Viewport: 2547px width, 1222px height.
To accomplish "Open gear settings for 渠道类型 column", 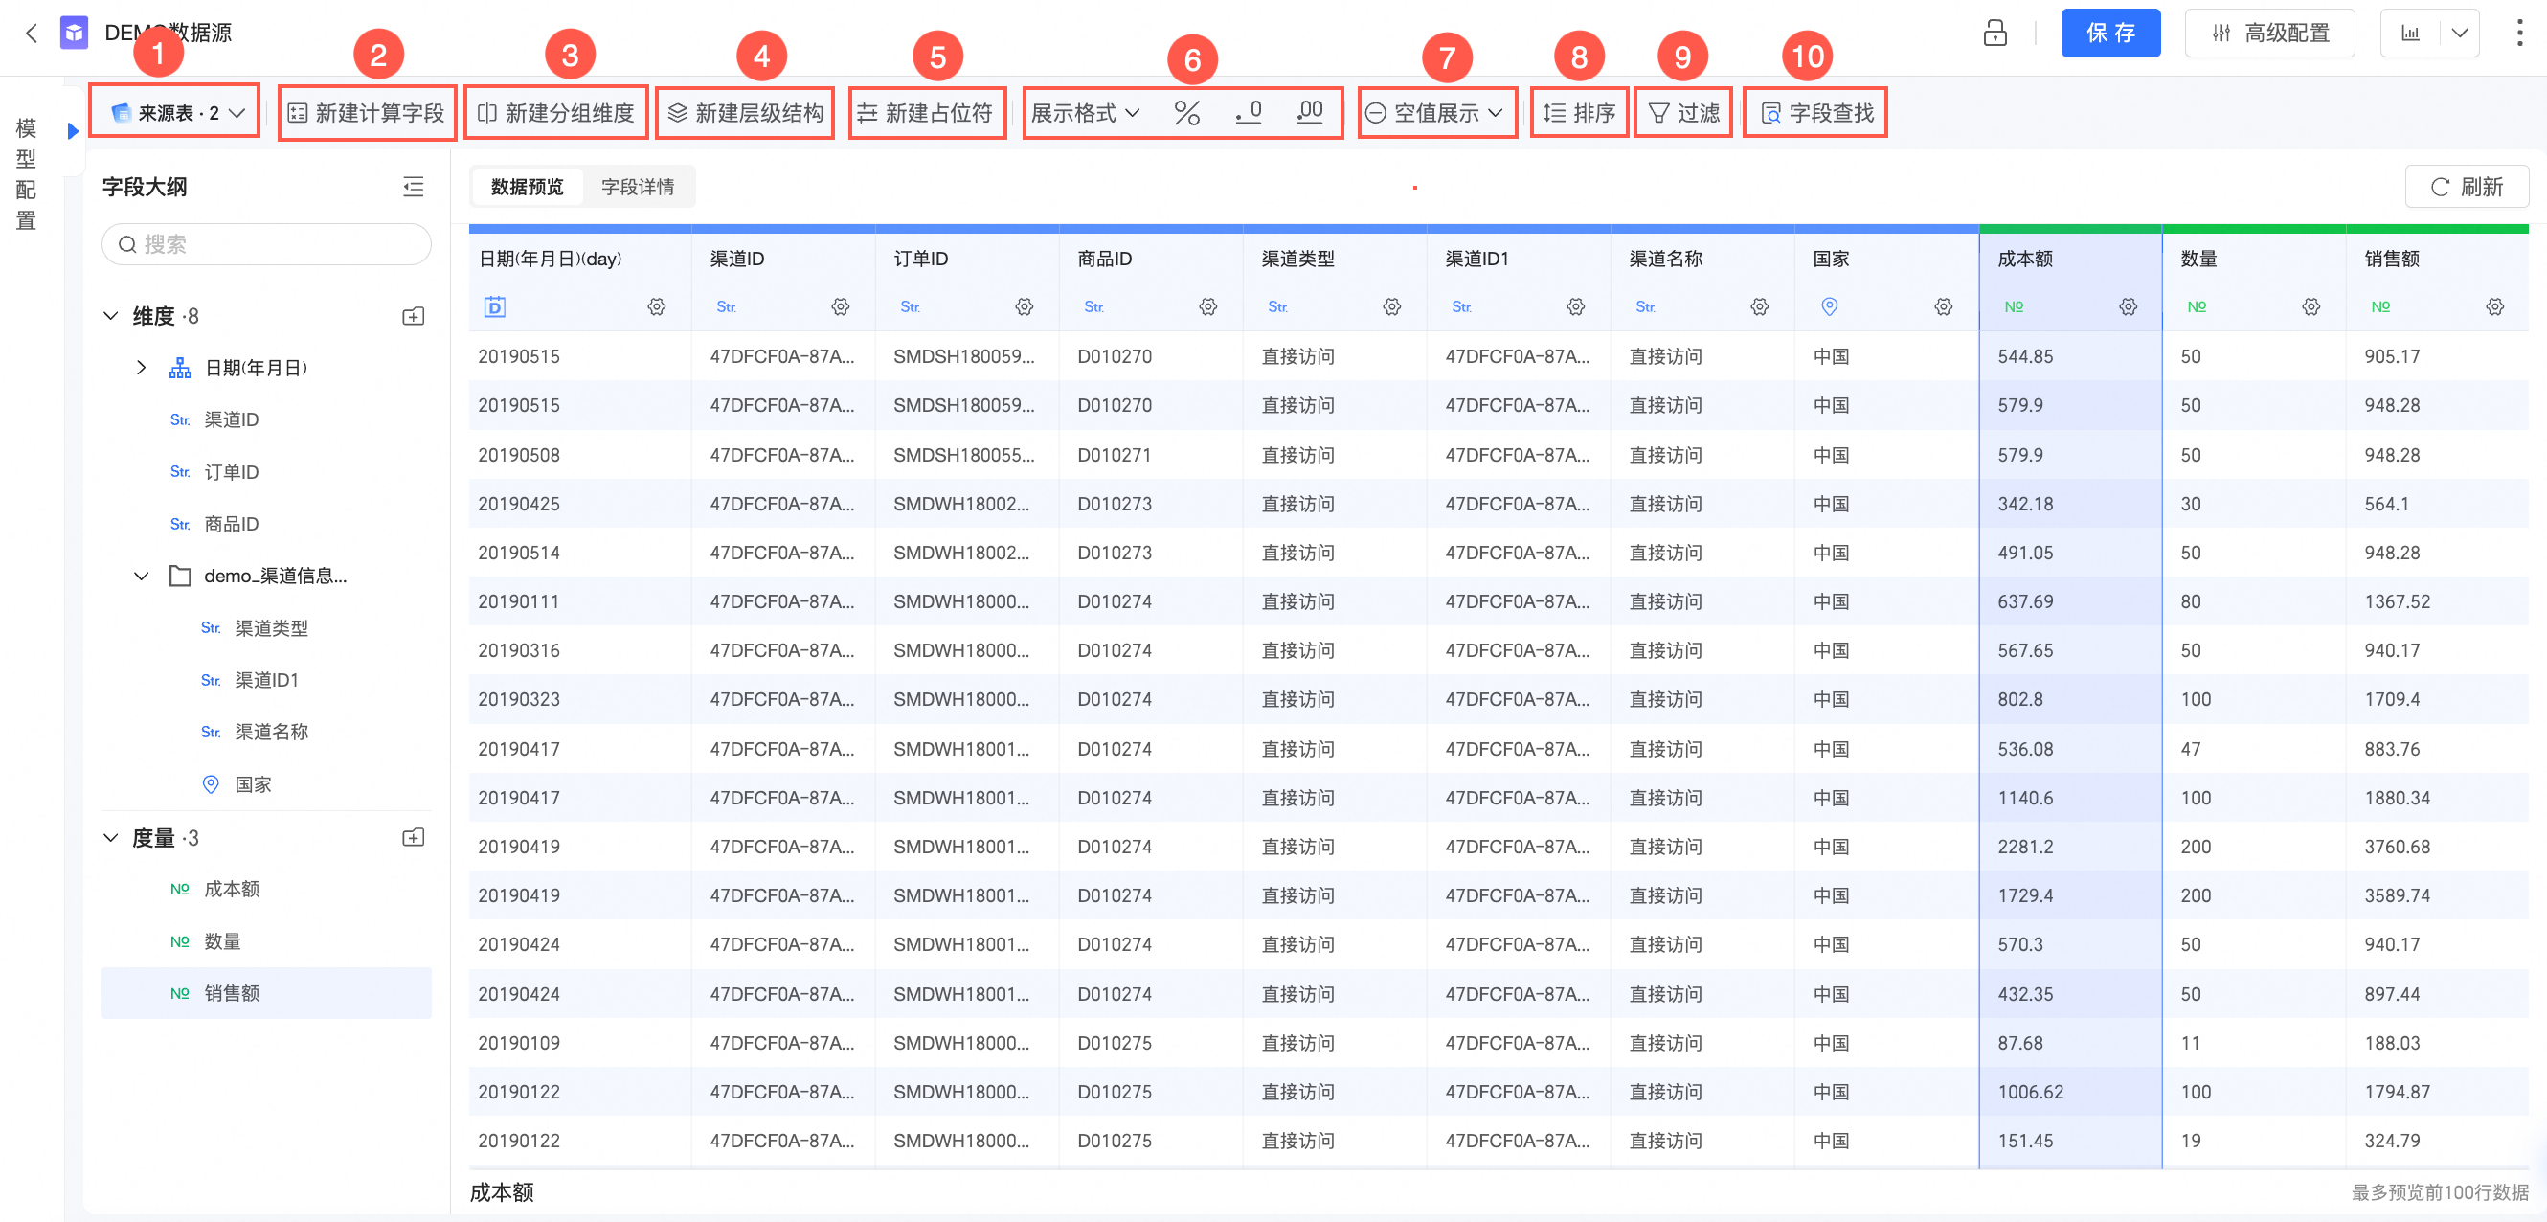I will click(1392, 306).
